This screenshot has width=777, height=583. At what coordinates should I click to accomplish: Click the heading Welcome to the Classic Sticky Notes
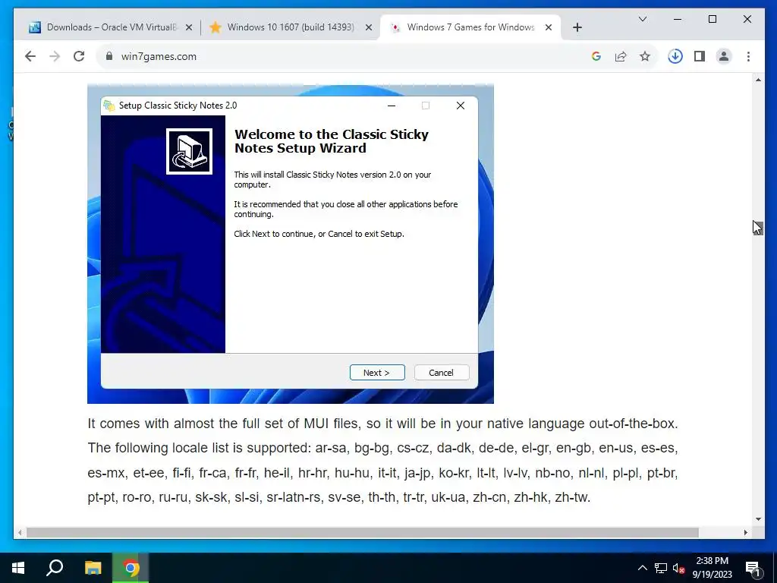[331, 141]
